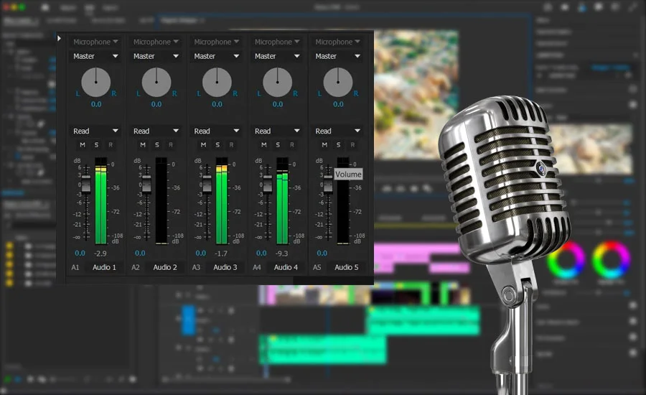Mute track Audio 4 with M button
This screenshot has height=395, width=646.
(x=264, y=145)
